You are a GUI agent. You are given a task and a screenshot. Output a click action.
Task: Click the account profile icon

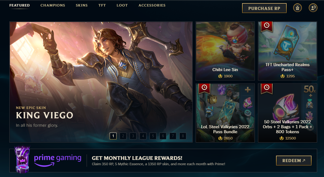pyautogui.click(x=313, y=8)
